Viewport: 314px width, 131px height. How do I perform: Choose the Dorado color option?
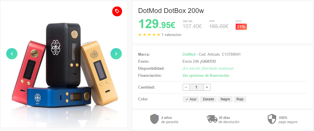(209, 99)
